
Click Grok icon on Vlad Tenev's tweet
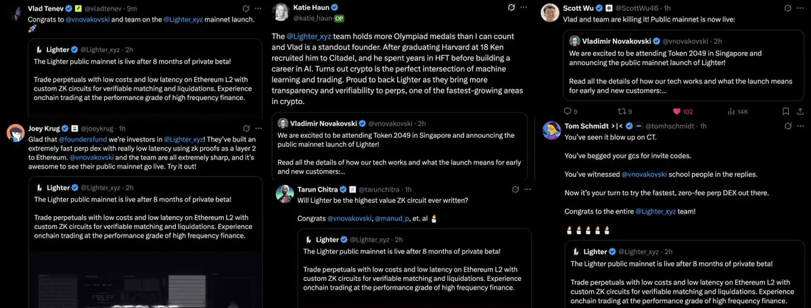[244, 9]
